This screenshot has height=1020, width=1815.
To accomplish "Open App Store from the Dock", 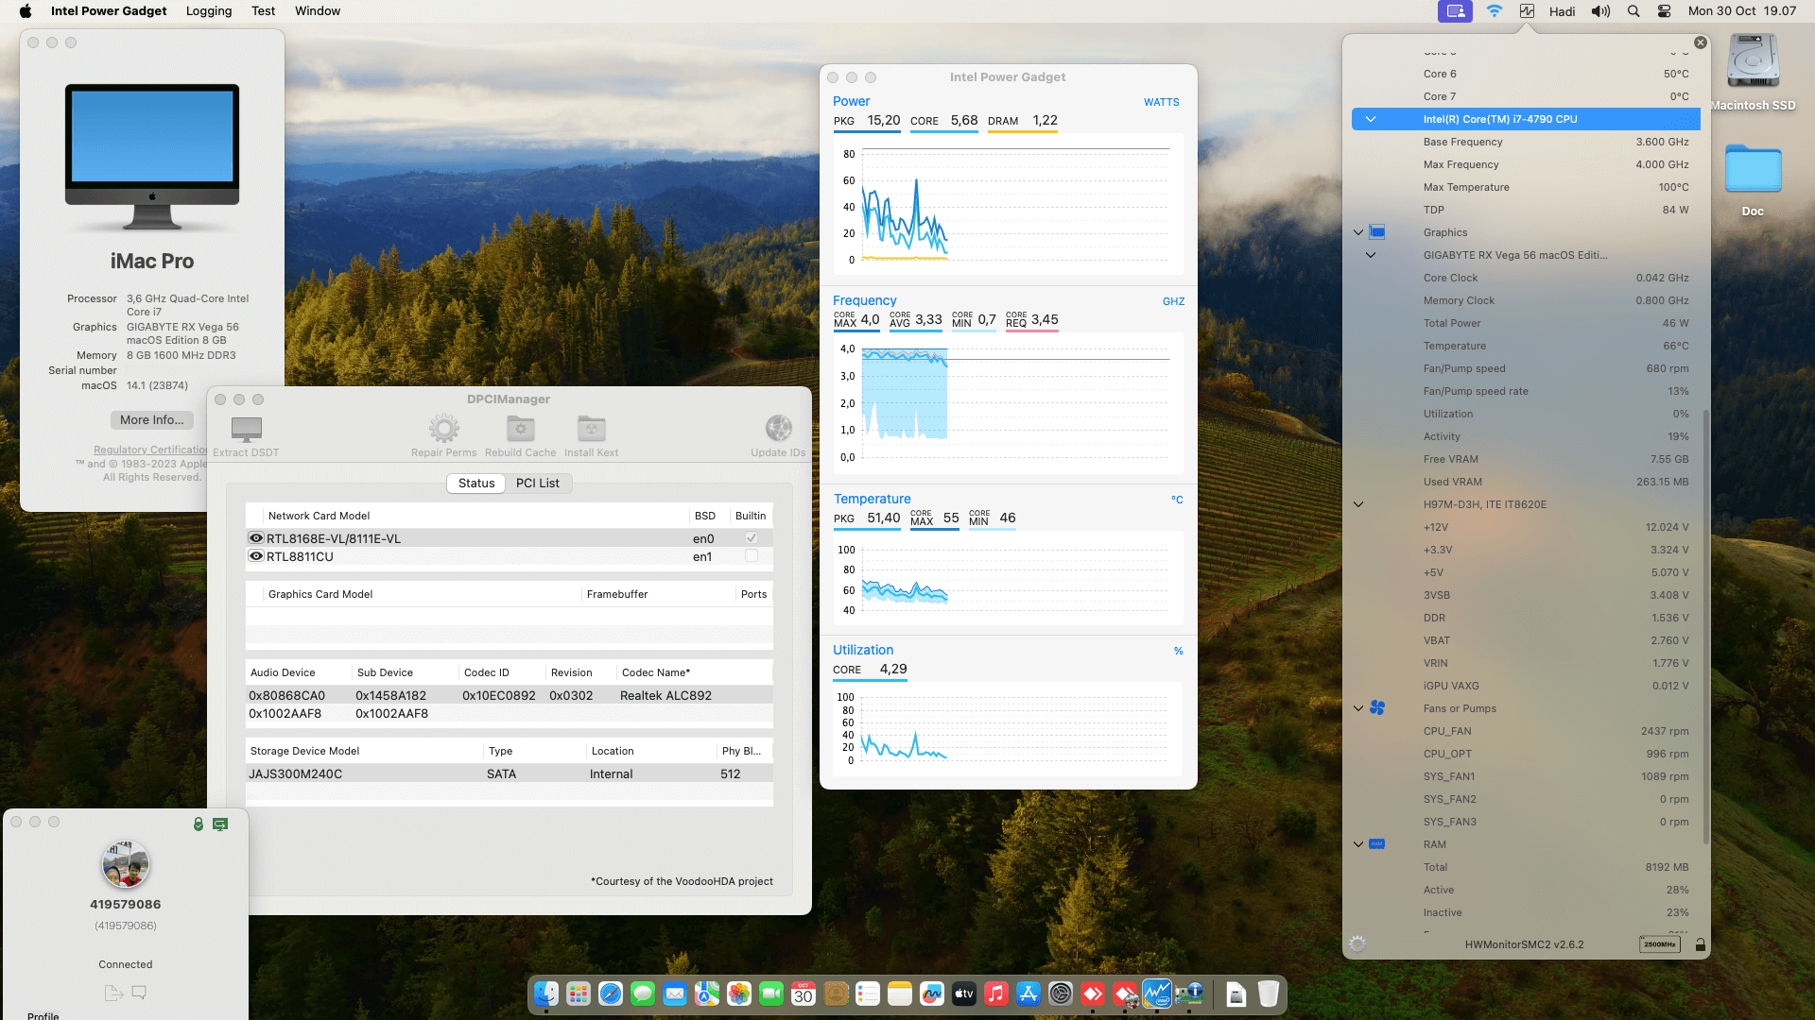I will (x=1028, y=994).
